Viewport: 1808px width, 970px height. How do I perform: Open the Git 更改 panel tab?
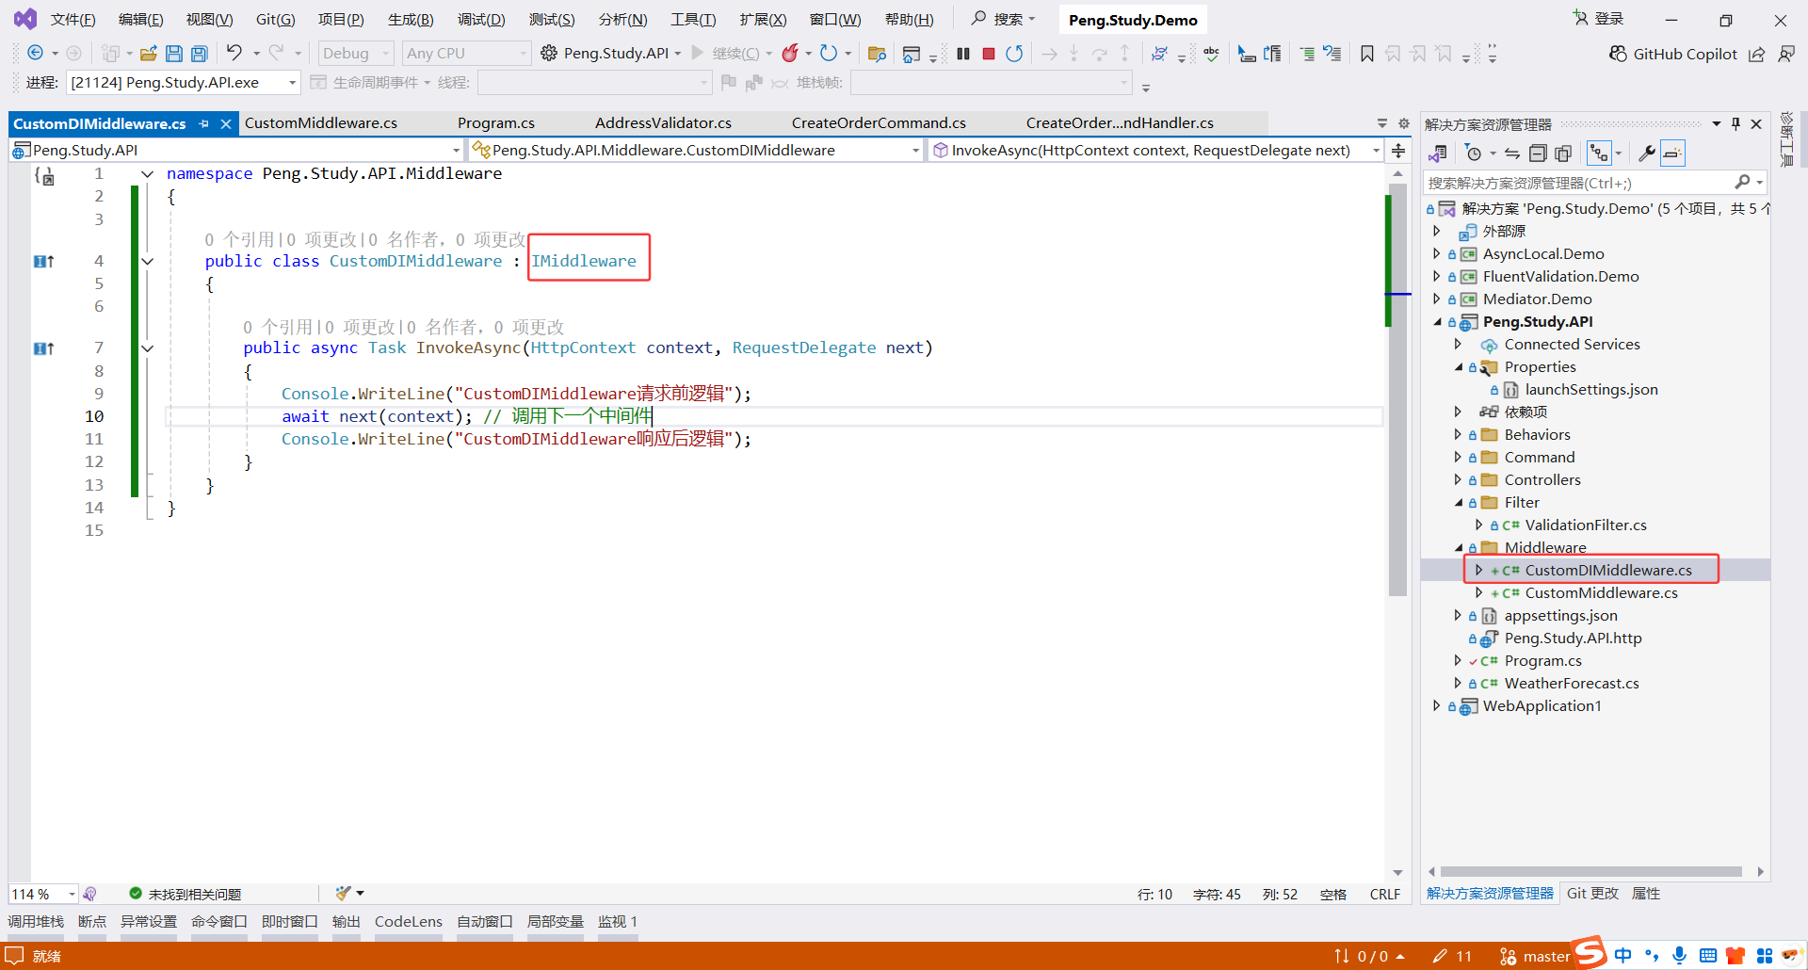1592,894
